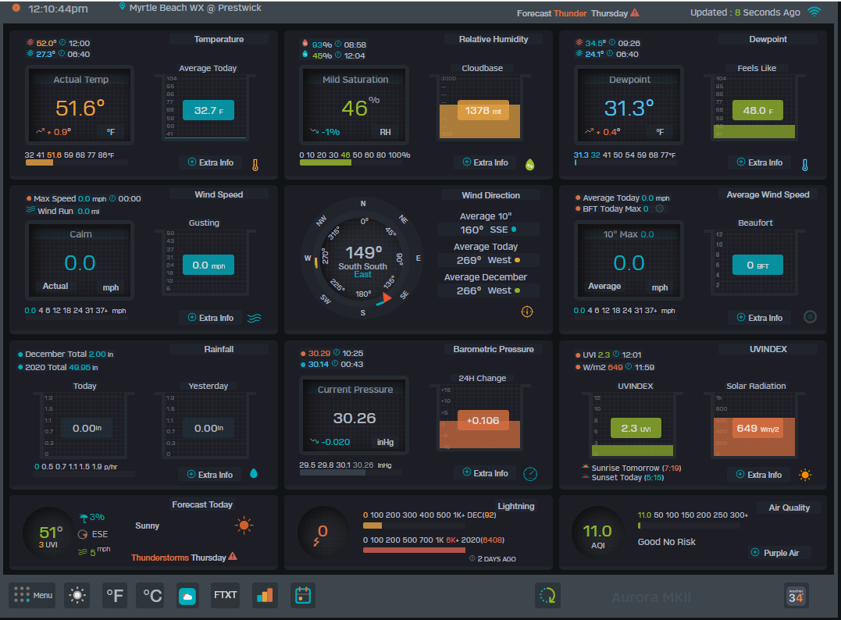
Task: Open FTXT forecast text button
Action: (225, 595)
